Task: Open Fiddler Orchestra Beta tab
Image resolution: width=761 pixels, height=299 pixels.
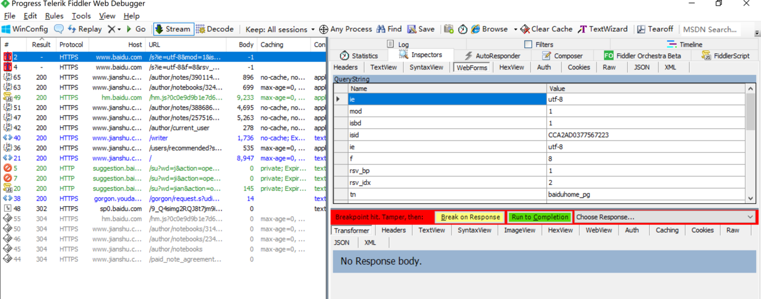Action: tap(643, 55)
